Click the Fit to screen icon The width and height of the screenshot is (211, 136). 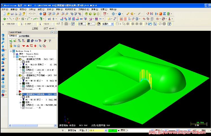41,14
